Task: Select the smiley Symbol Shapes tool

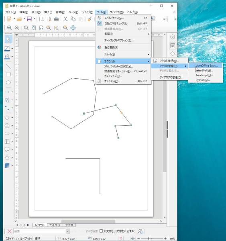Action: pos(7,126)
